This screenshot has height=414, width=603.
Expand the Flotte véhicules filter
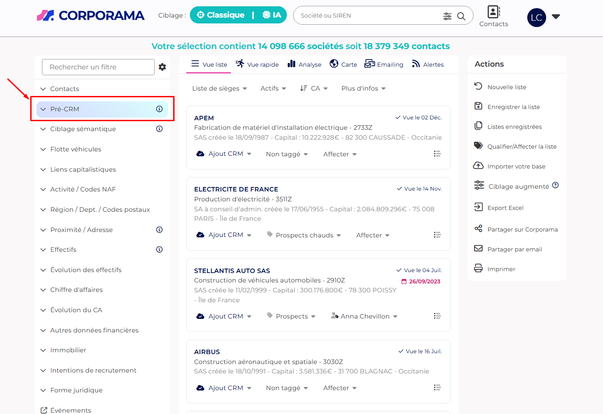click(75, 149)
